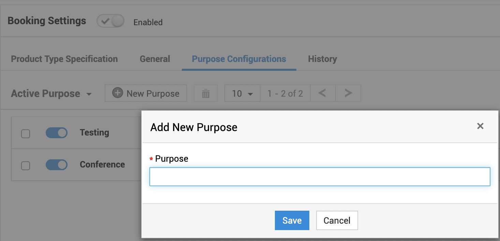Disable the Testing purpose toggle
The image size is (500, 241).
(x=57, y=133)
